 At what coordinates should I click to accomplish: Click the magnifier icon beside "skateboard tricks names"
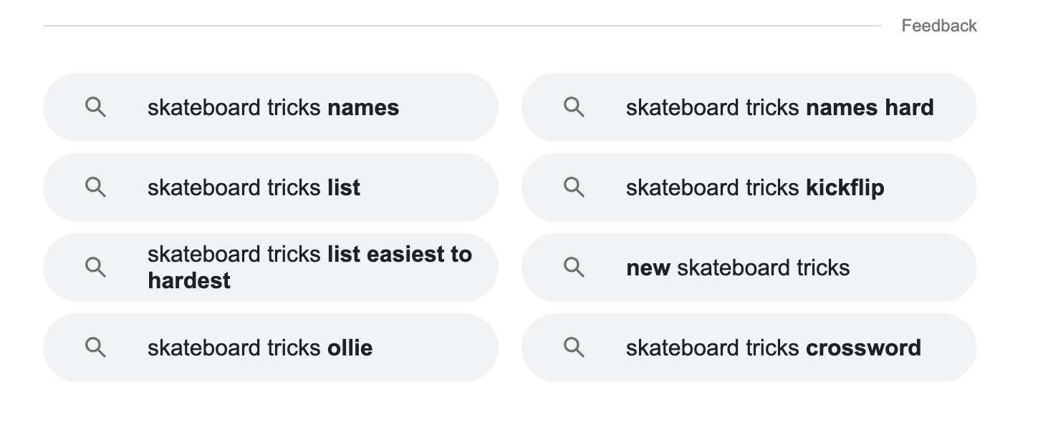tap(96, 107)
